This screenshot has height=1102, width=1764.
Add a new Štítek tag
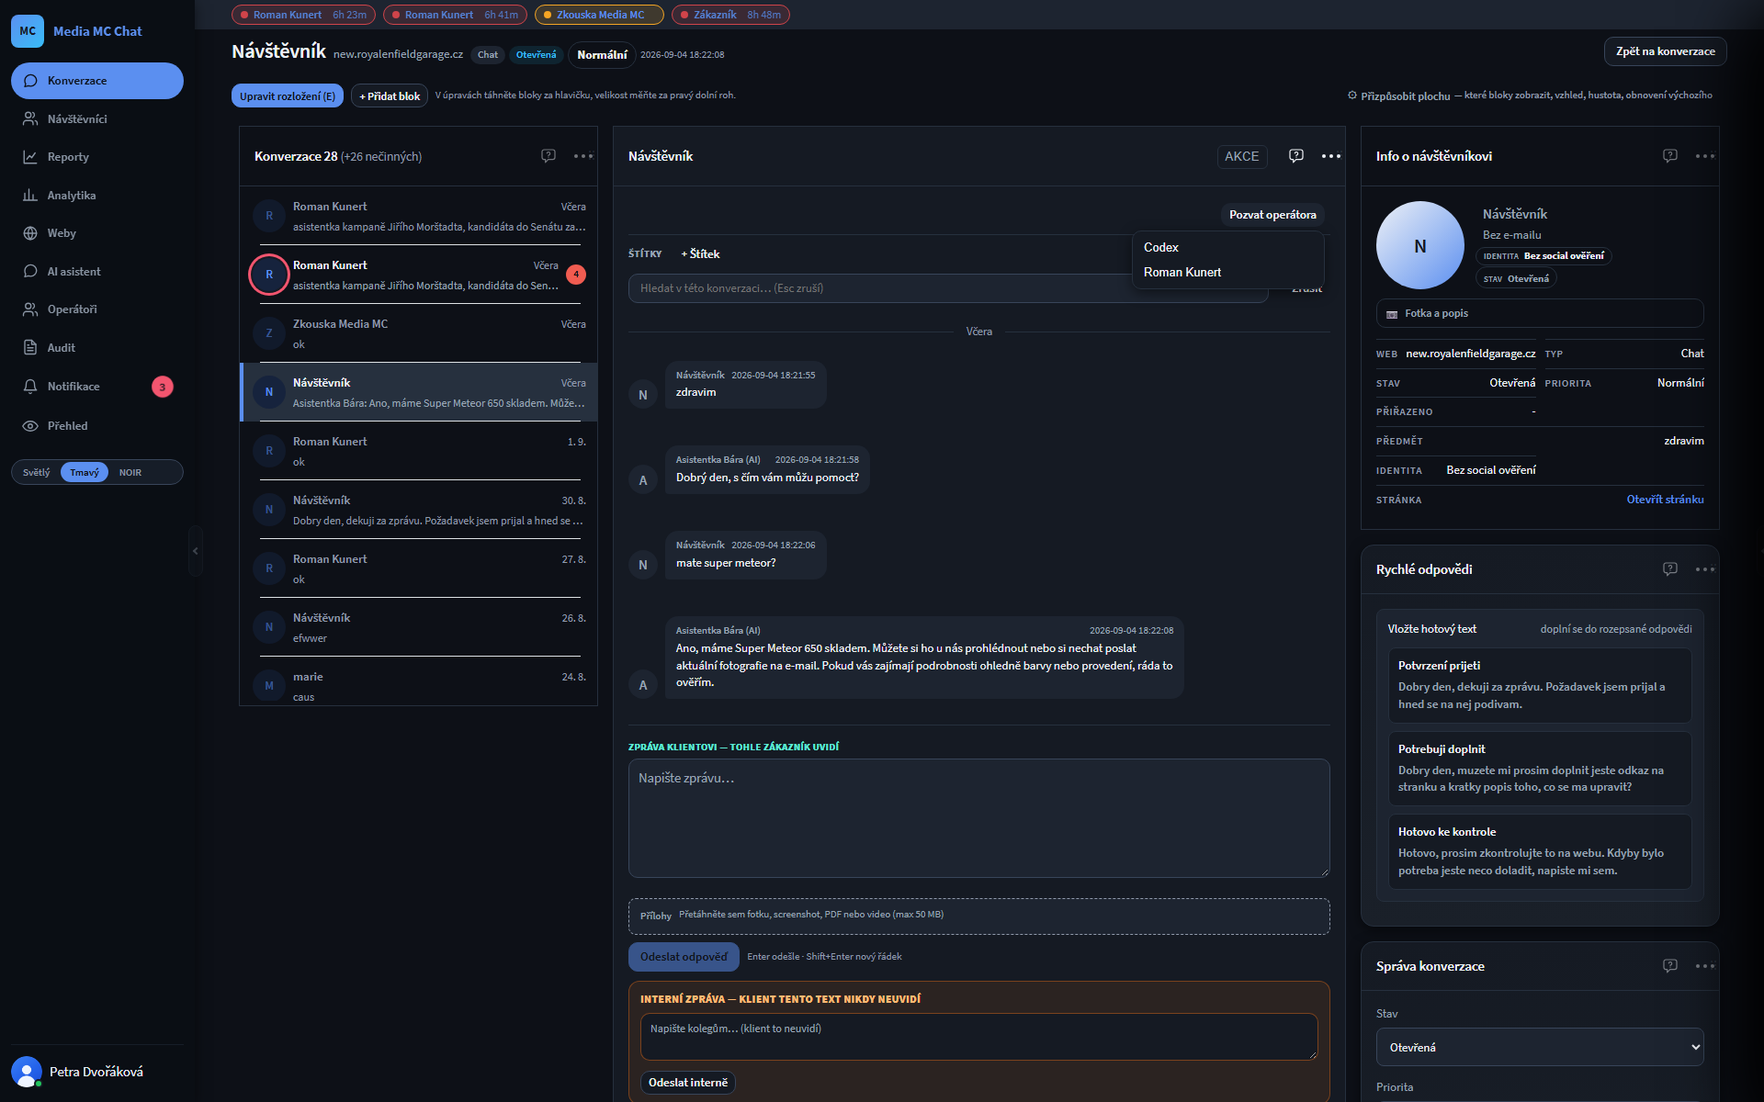click(x=700, y=254)
